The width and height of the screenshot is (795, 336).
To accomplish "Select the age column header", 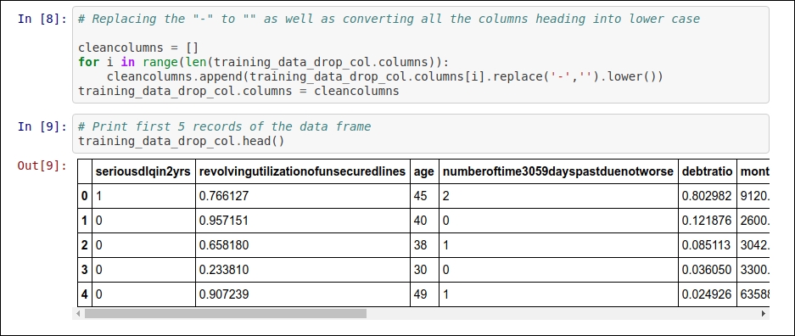I will coord(424,171).
